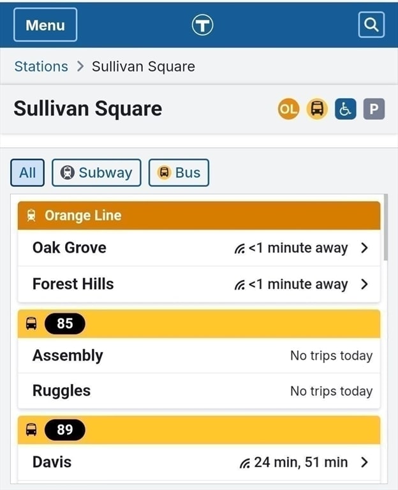Click the orange OL line badge
398x490 pixels.
click(x=288, y=108)
